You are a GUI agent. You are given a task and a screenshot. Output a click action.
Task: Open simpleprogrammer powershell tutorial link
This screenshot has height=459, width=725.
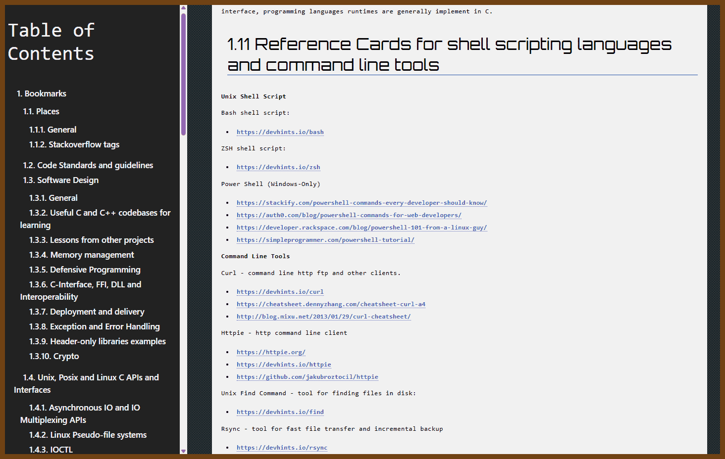pos(325,240)
